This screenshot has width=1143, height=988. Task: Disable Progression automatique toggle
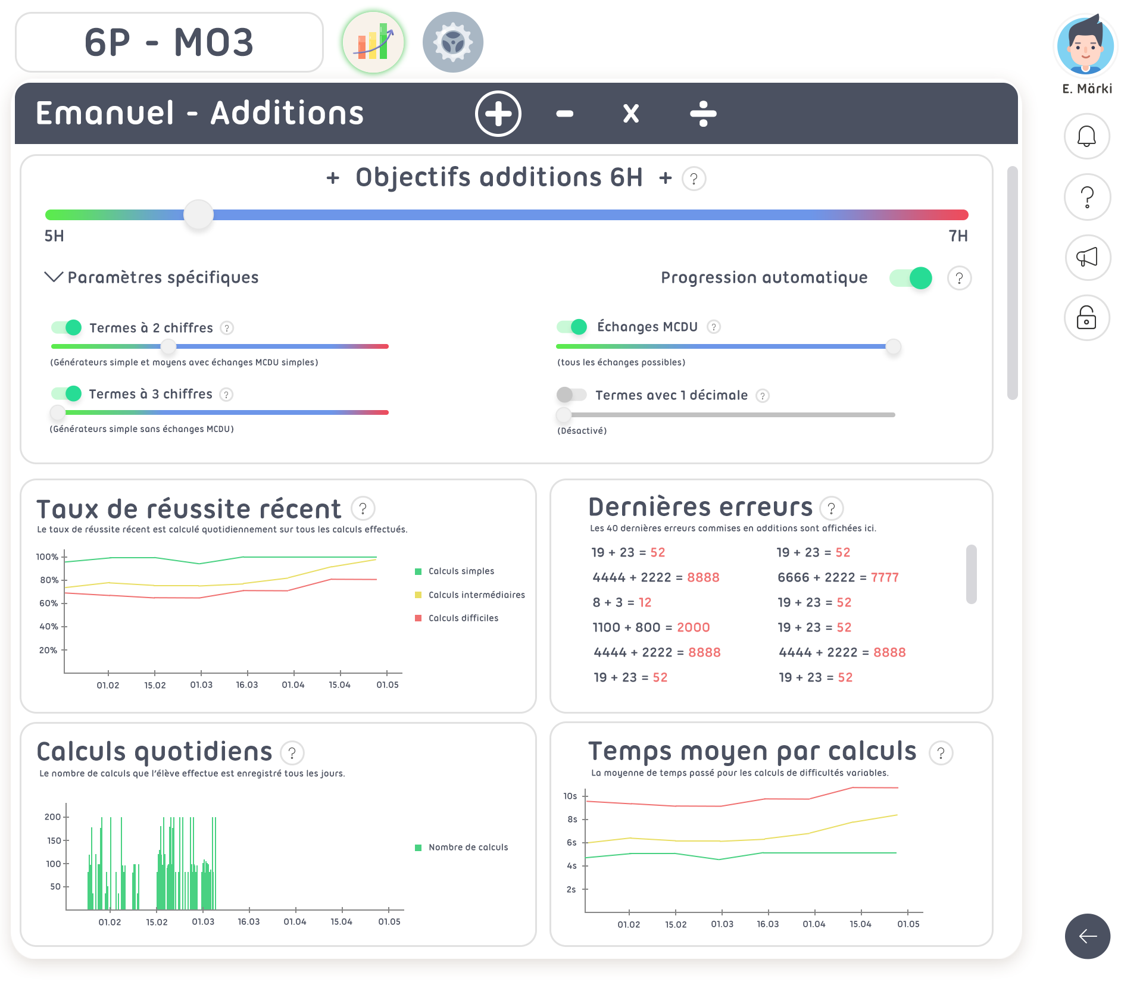pos(911,278)
